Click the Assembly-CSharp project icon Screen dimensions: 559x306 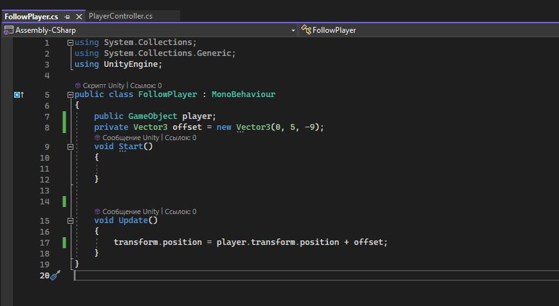pyautogui.click(x=8, y=30)
